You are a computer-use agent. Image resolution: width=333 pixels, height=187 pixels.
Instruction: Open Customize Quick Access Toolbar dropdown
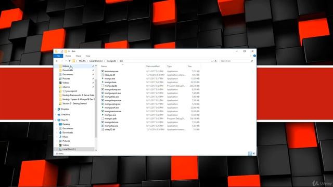(69, 51)
